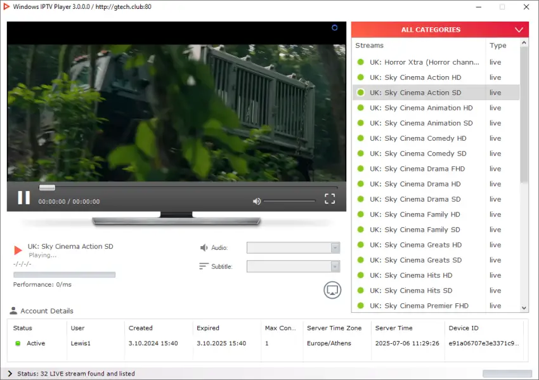Click the playback progress track

click(188, 187)
